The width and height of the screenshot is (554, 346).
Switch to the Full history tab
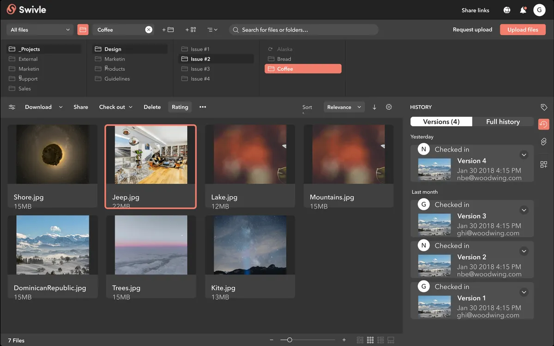(x=503, y=122)
